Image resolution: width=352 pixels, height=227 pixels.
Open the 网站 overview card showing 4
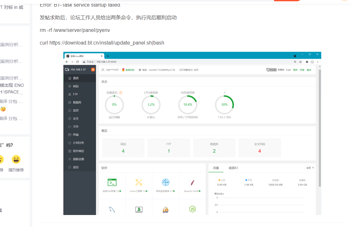pos(123,148)
